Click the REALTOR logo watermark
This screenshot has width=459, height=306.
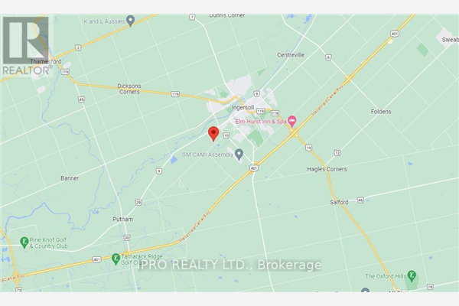[x=26, y=45]
